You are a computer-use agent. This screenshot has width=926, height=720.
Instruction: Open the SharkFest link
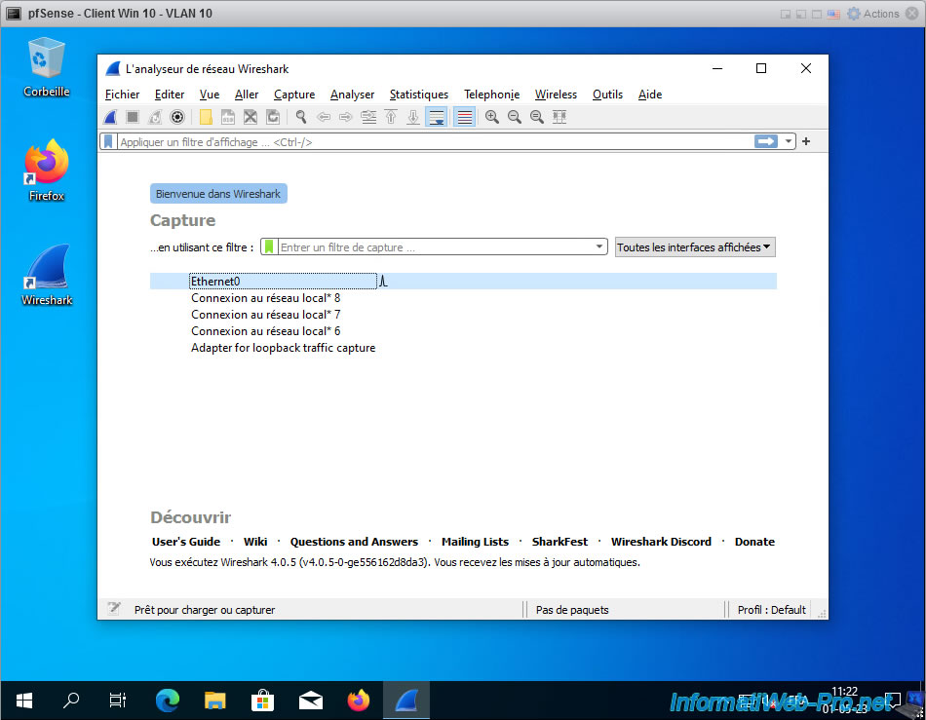[x=559, y=542]
